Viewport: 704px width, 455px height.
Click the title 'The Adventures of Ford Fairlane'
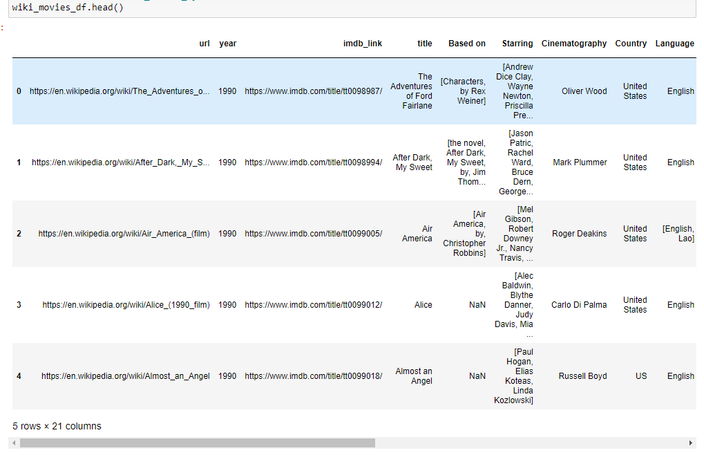pyautogui.click(x=411, y=91)
